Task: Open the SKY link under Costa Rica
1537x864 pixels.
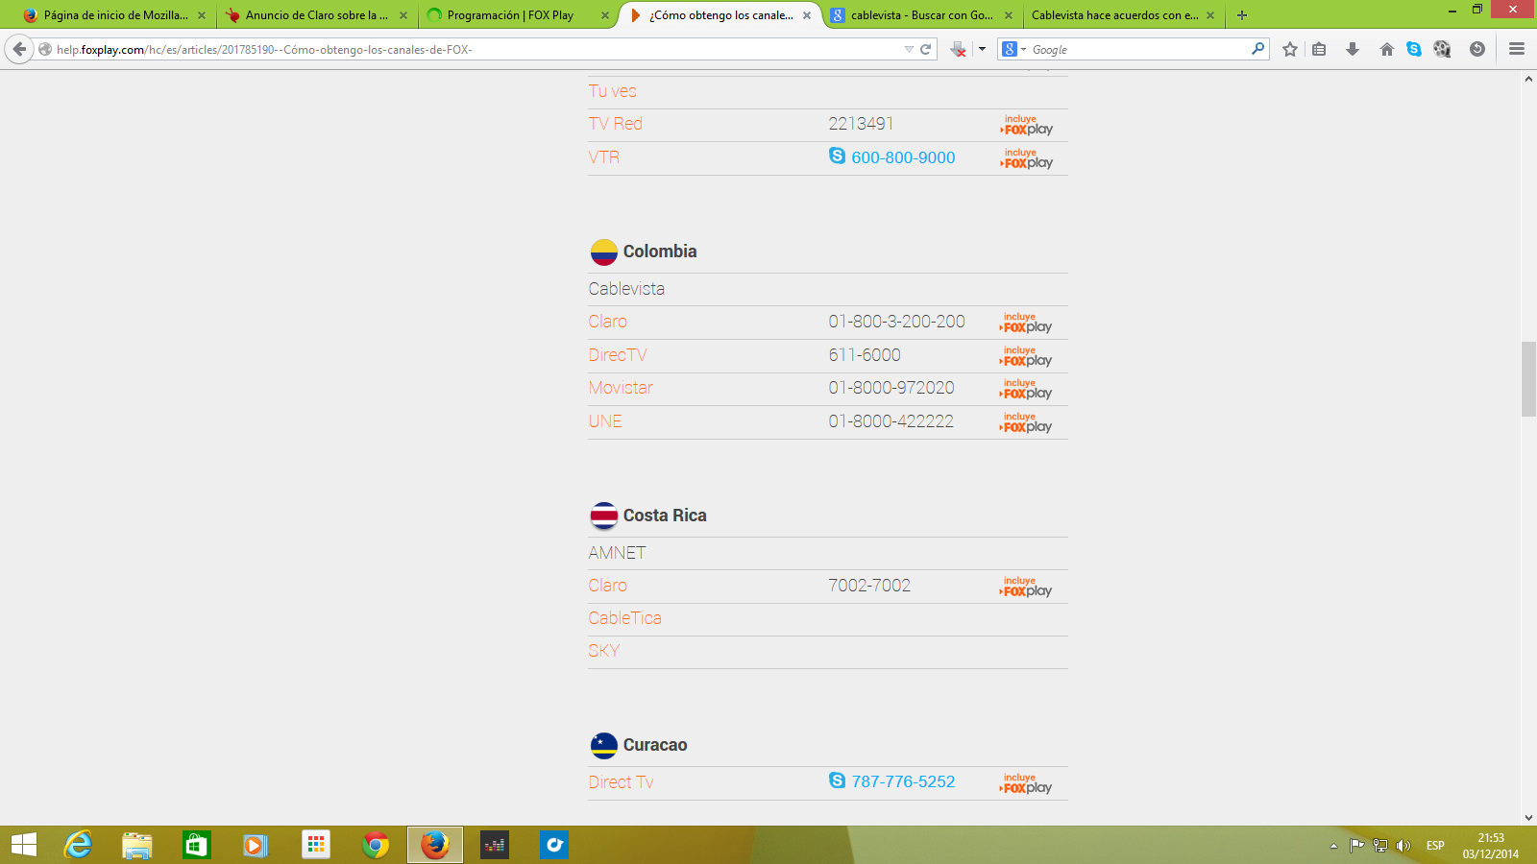Action: (x=604, y=651)
